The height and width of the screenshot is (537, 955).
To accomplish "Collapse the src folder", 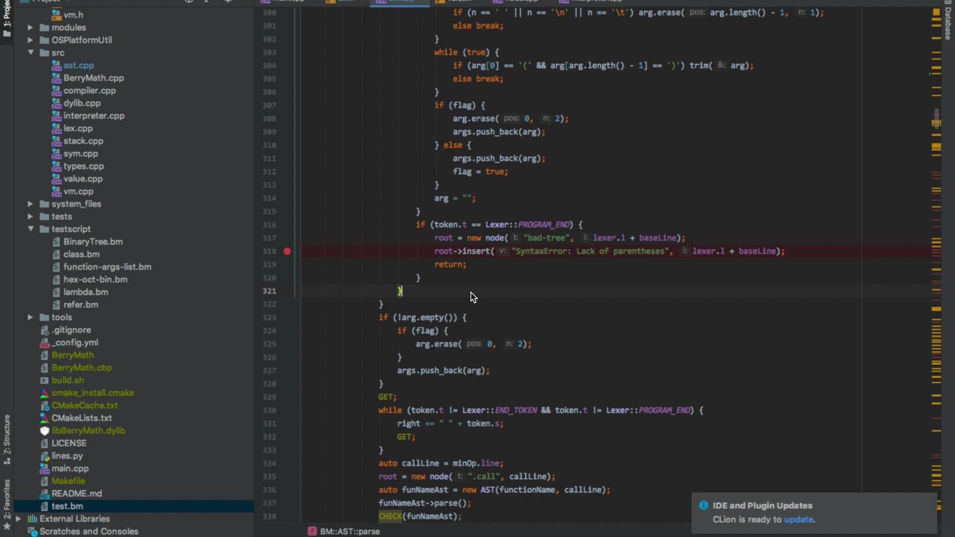I will point(30,52).
